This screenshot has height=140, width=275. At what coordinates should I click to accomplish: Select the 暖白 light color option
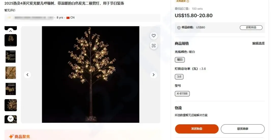click(180, 60)
